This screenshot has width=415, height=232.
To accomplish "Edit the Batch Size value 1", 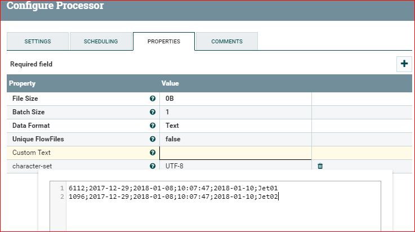I will [235, 112].
